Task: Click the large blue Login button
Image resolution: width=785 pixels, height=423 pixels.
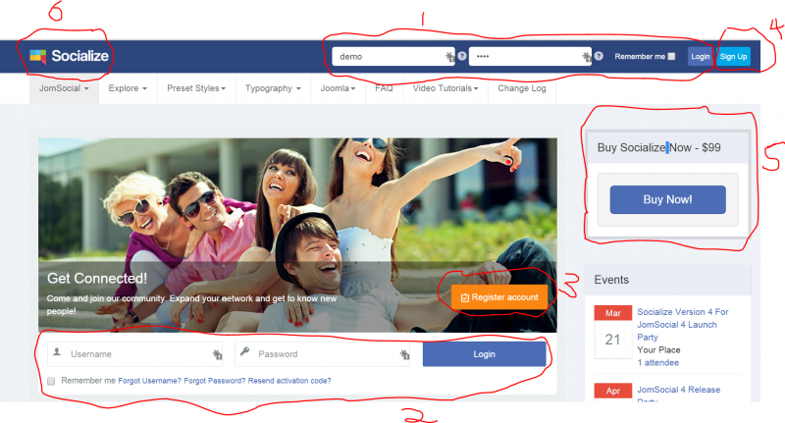Action: (484, 354)
